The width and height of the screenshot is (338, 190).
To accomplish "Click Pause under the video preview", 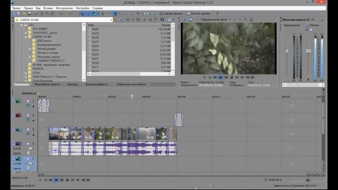I will coord(226,78).
